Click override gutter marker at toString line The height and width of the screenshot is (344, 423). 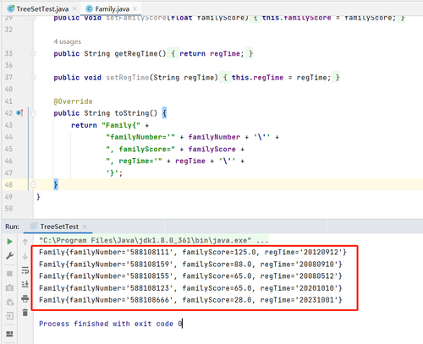19,113
